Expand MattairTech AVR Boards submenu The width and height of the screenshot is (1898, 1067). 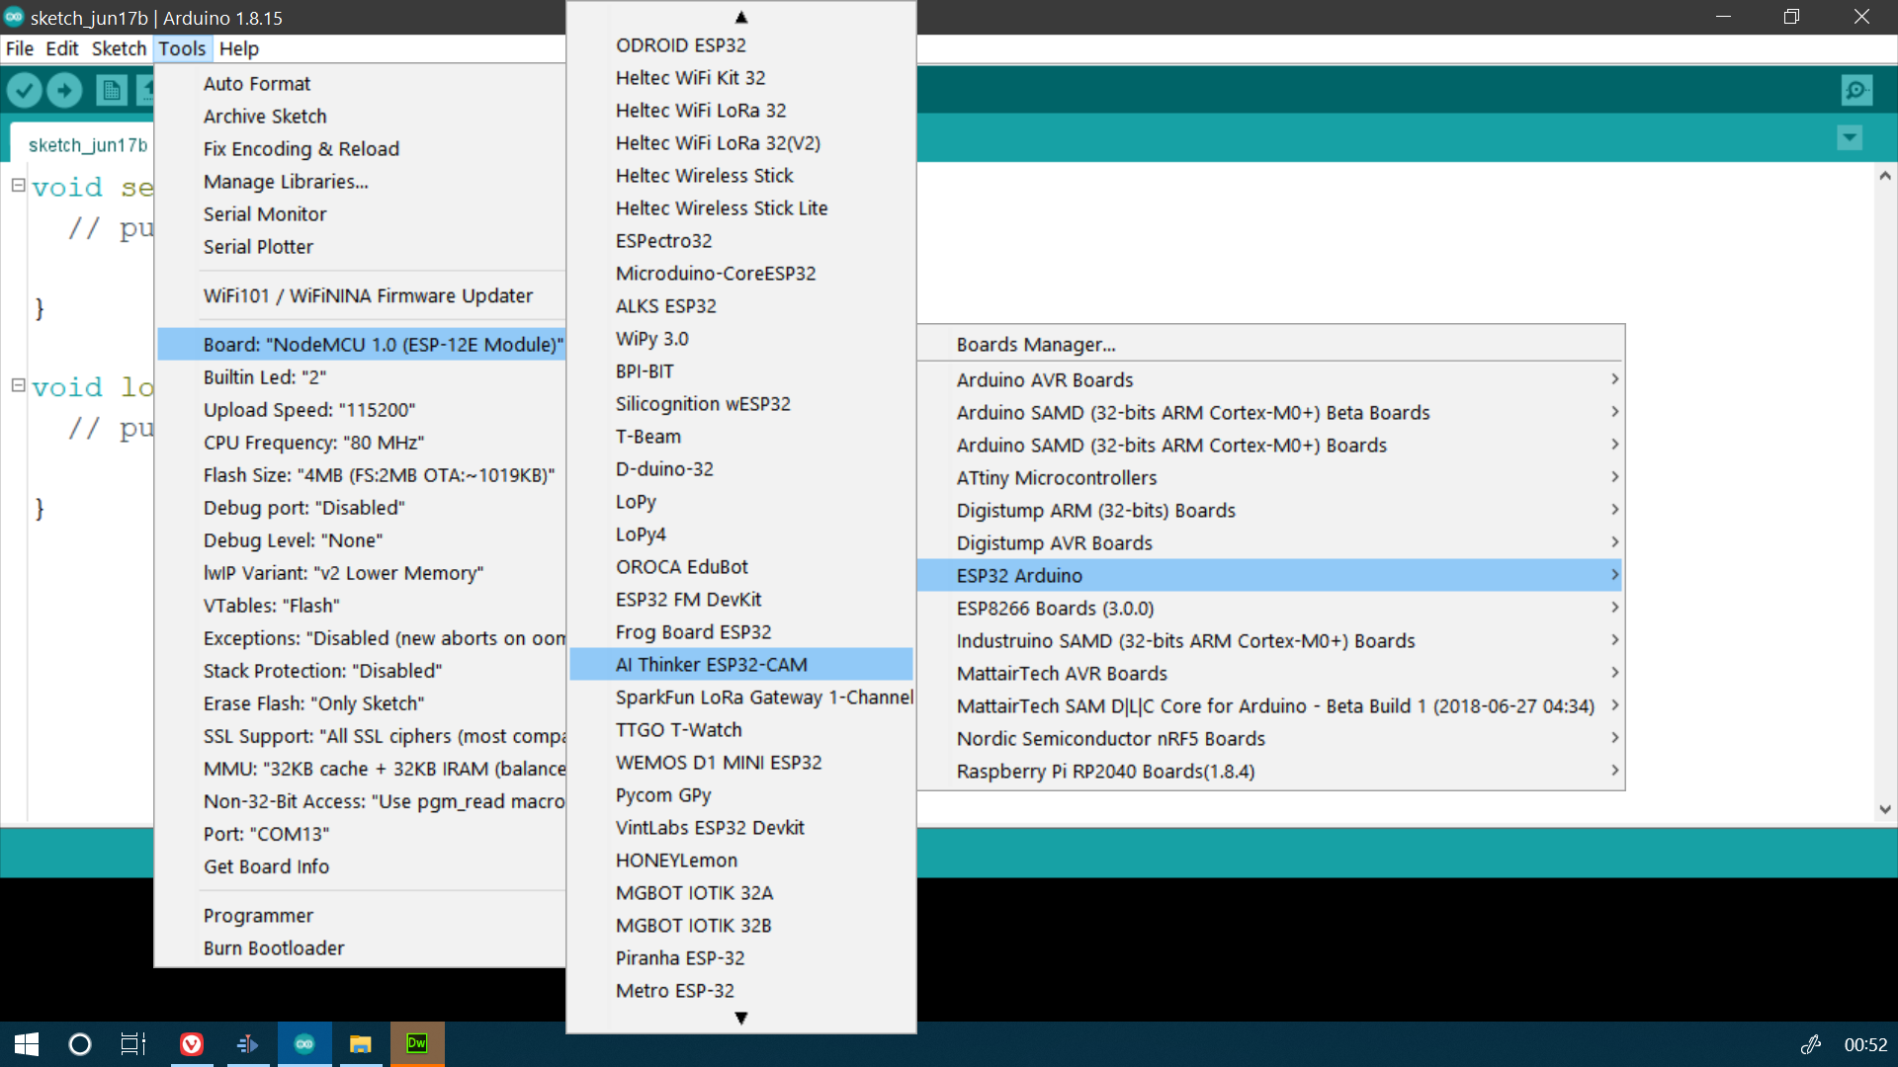1271,674
